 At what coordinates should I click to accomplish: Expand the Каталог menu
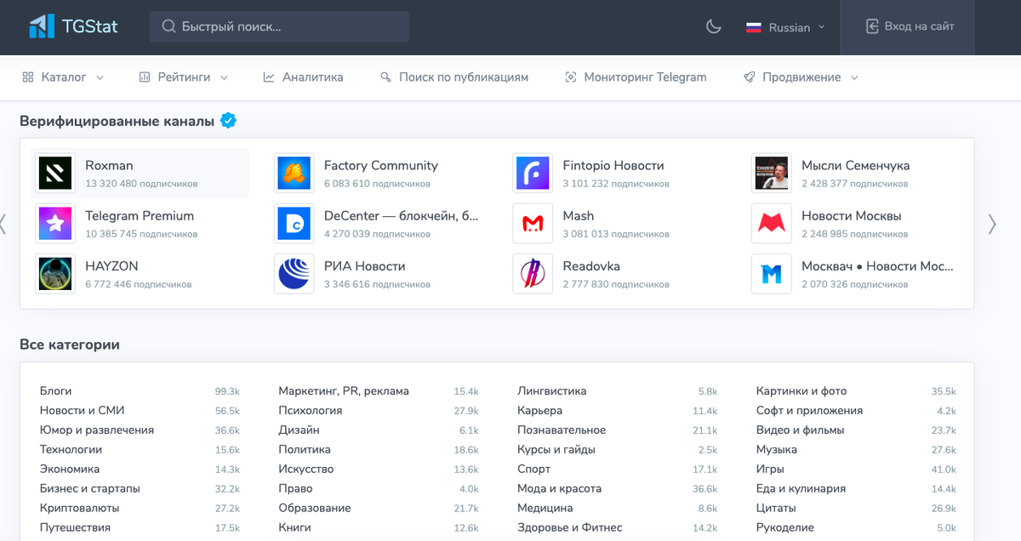(x=63, y=77)
